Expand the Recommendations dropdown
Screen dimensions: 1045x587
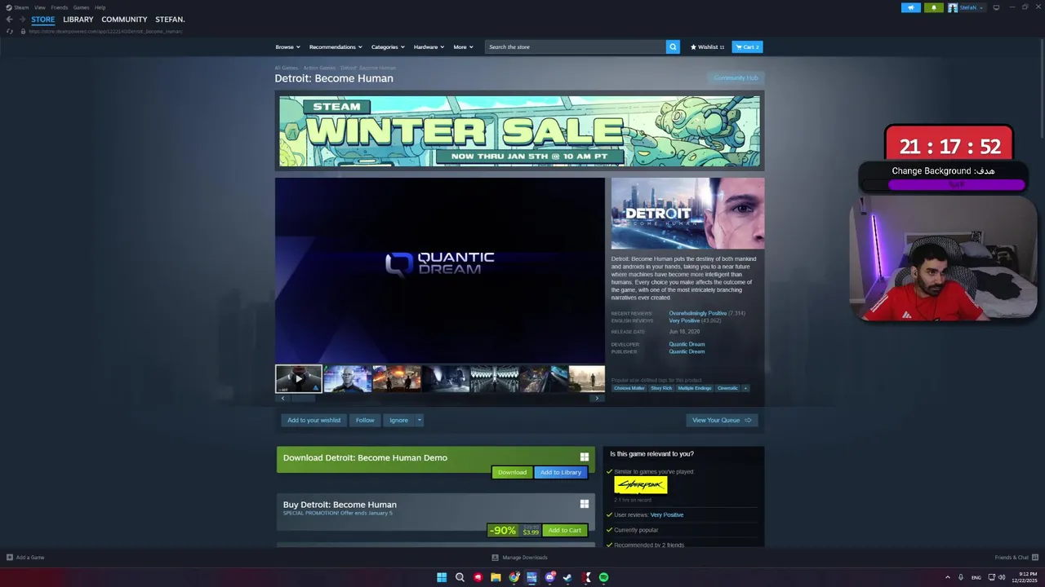coord(336,46)
